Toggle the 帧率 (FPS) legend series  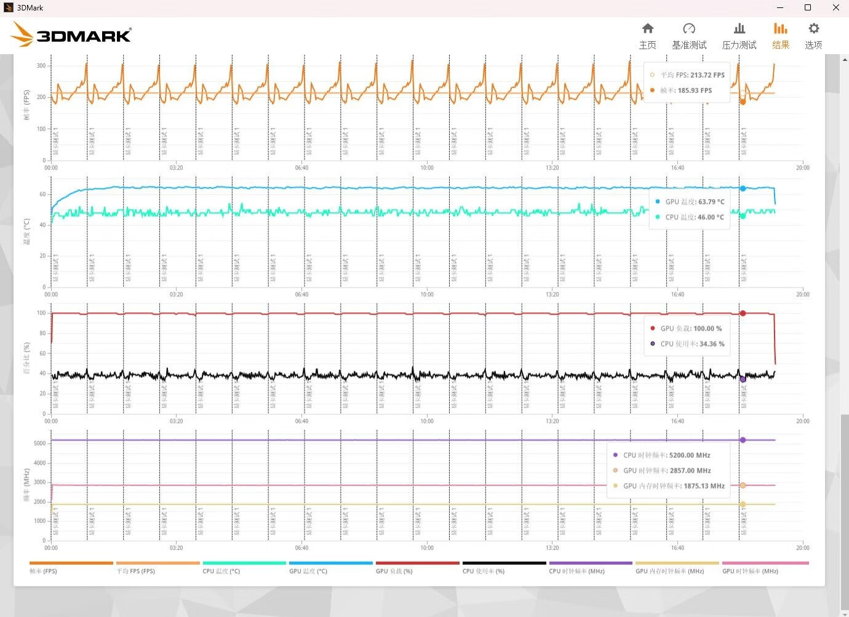click(71, 567)
